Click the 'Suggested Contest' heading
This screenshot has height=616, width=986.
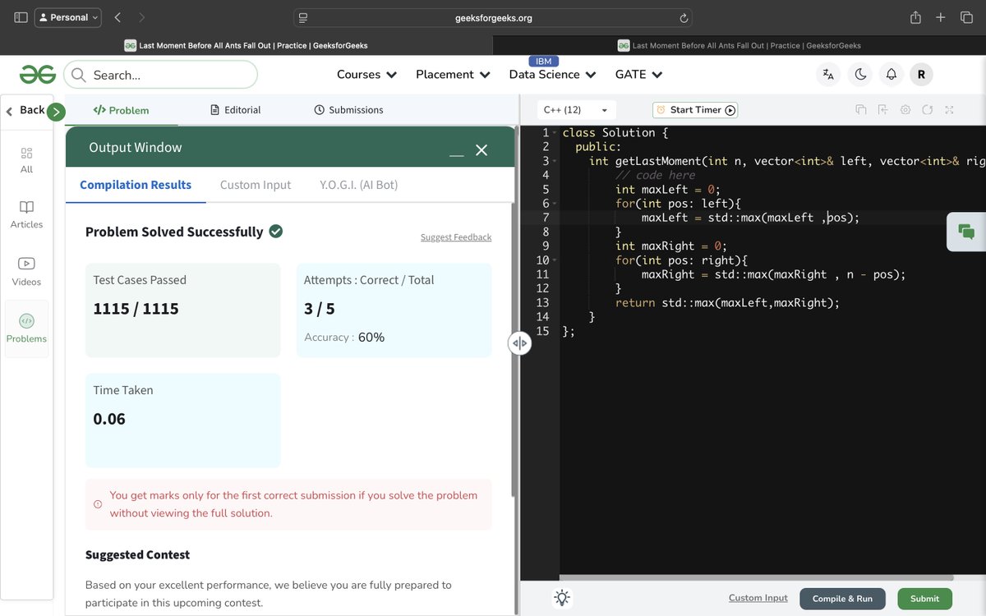(137, 555)
